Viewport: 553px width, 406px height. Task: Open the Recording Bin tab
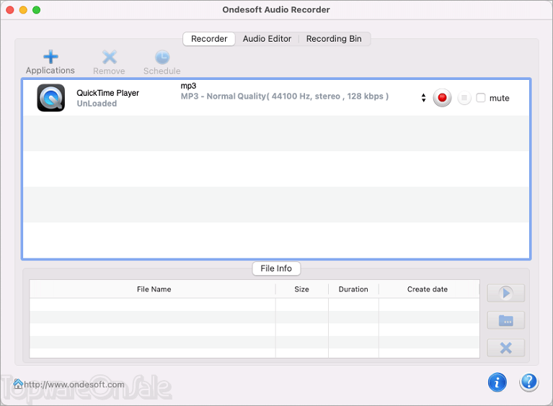pos(334,39)
